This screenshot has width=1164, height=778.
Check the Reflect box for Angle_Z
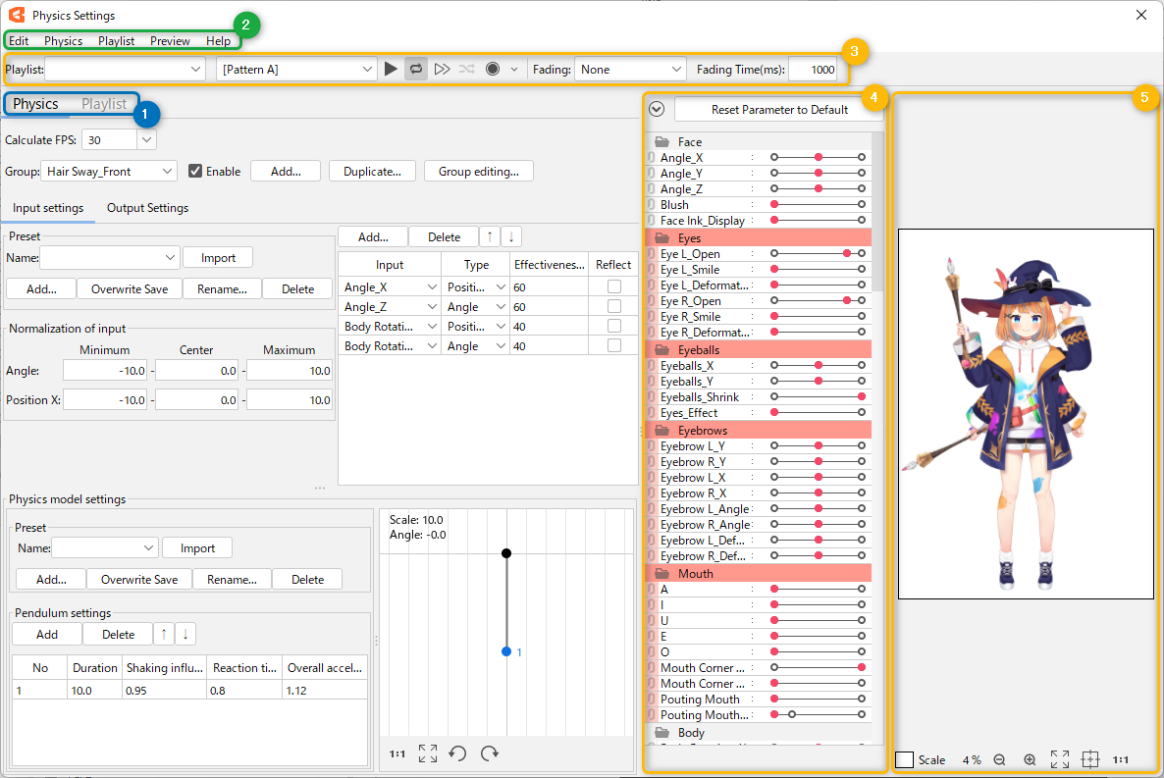pyautogui.click(x=613, y=307)
